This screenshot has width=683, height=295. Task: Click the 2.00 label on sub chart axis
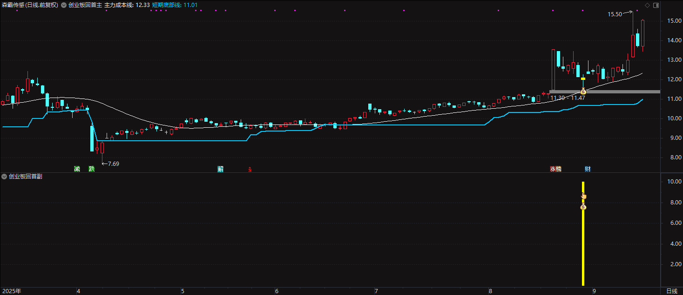coord(676,264)
